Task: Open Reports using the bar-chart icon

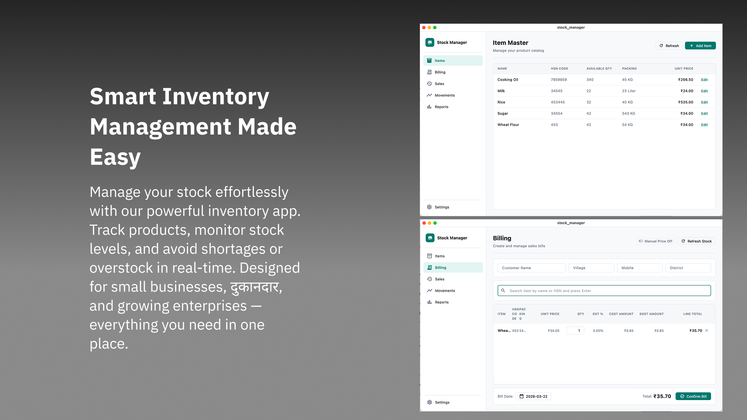Action: tap(429, 106)
